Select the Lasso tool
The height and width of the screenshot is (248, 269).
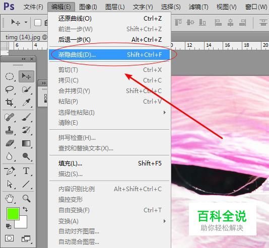pos(10,90)
